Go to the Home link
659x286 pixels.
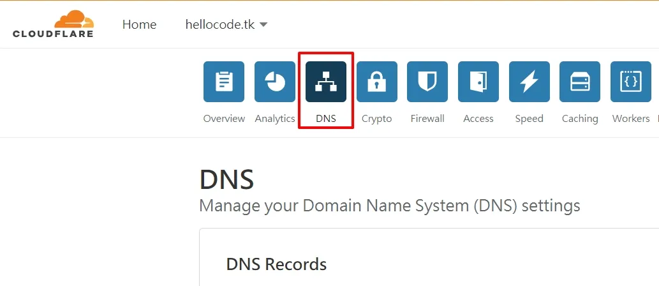(x=140, y=24)
